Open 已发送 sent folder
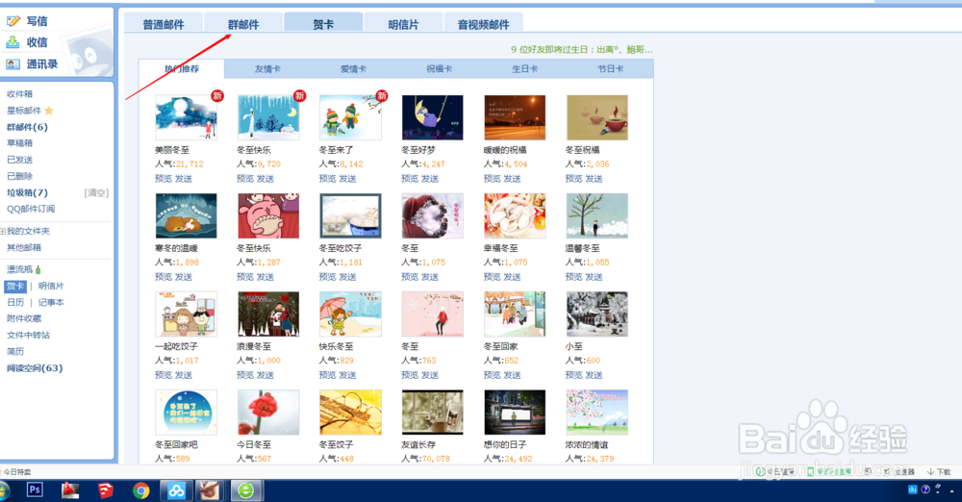The height and width of the screenshot is (502, 962). tap(19, 160)
